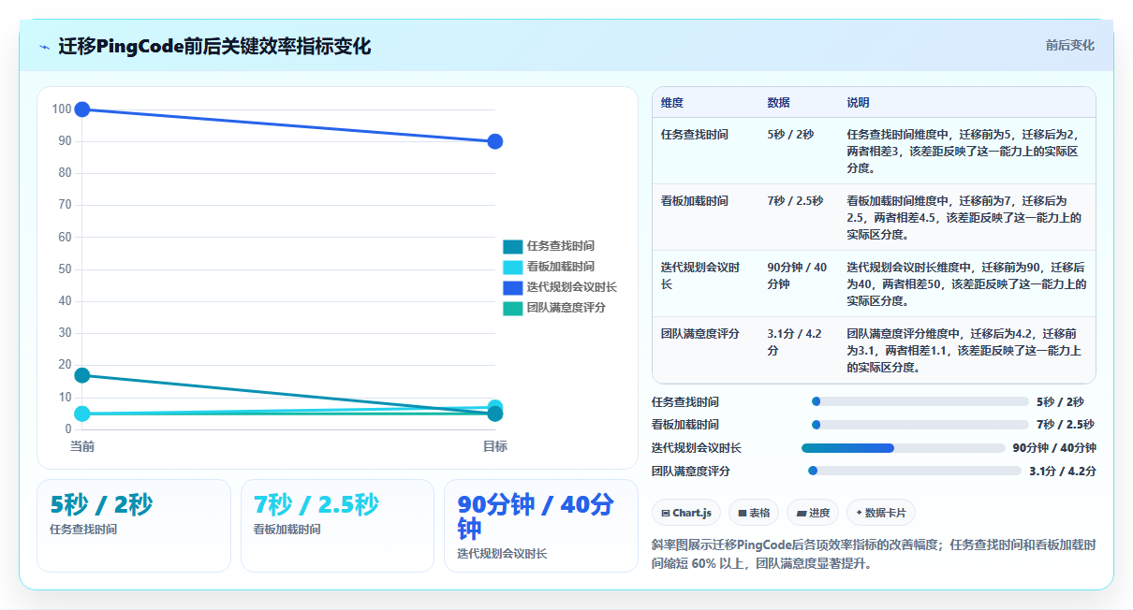Select the 看板加载时间 progress bar

tap(920, 425)
